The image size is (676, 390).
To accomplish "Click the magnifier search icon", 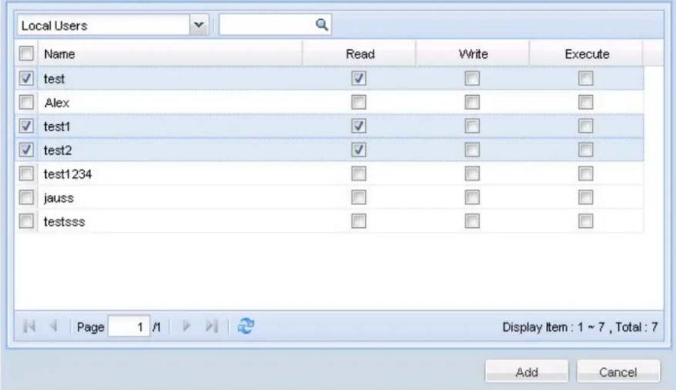I will coord(321,25).
